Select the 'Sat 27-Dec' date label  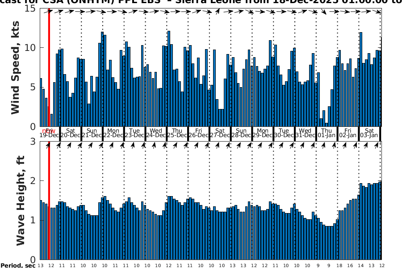coord(220,133)
